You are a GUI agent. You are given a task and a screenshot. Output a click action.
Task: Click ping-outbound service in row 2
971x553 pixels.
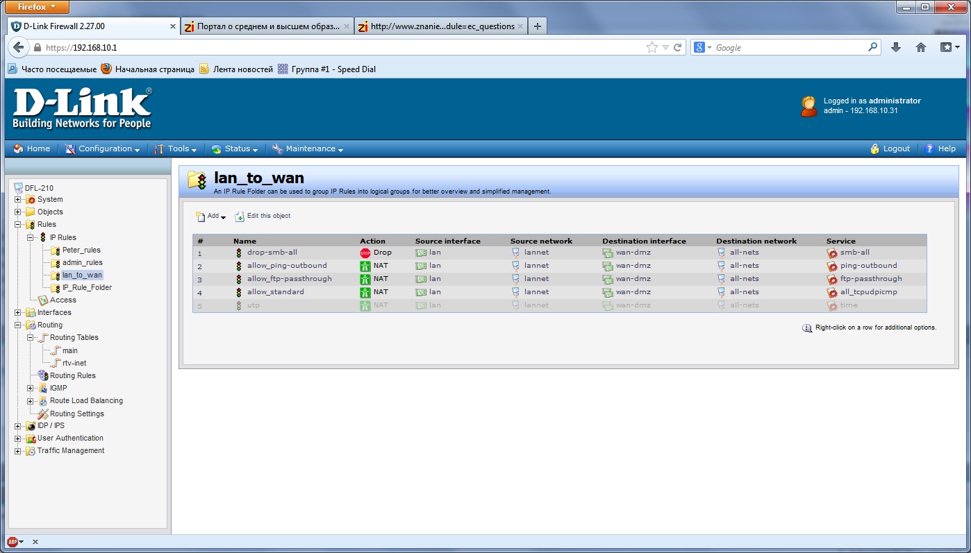[869, 266]
